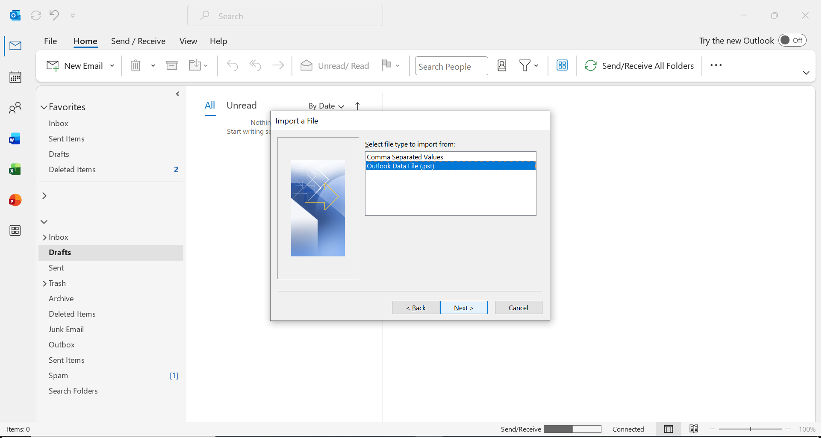The image size is (822, 438).
Task: Open New Email dropdown arrow
Action: pyautogui.click(x=112, y=66)
